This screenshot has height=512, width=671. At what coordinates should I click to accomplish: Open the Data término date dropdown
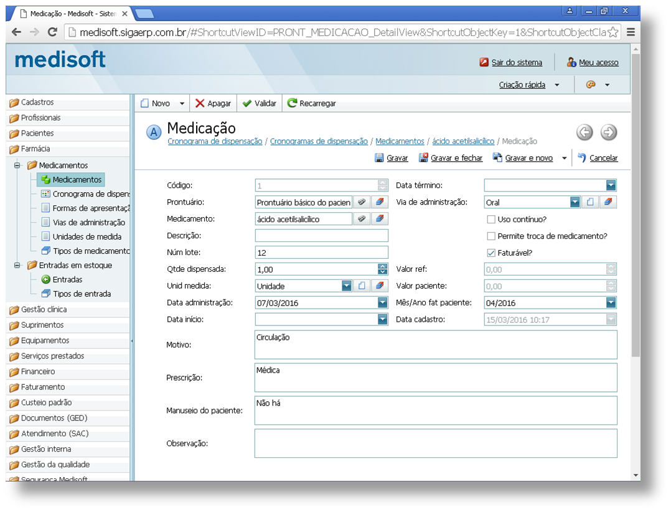611,185
